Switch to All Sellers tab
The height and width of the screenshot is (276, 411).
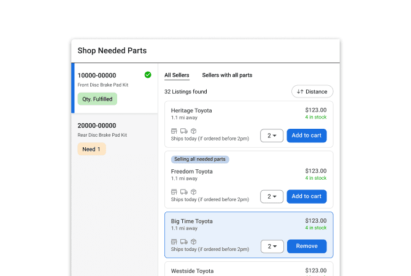click(x=177, y=75)
